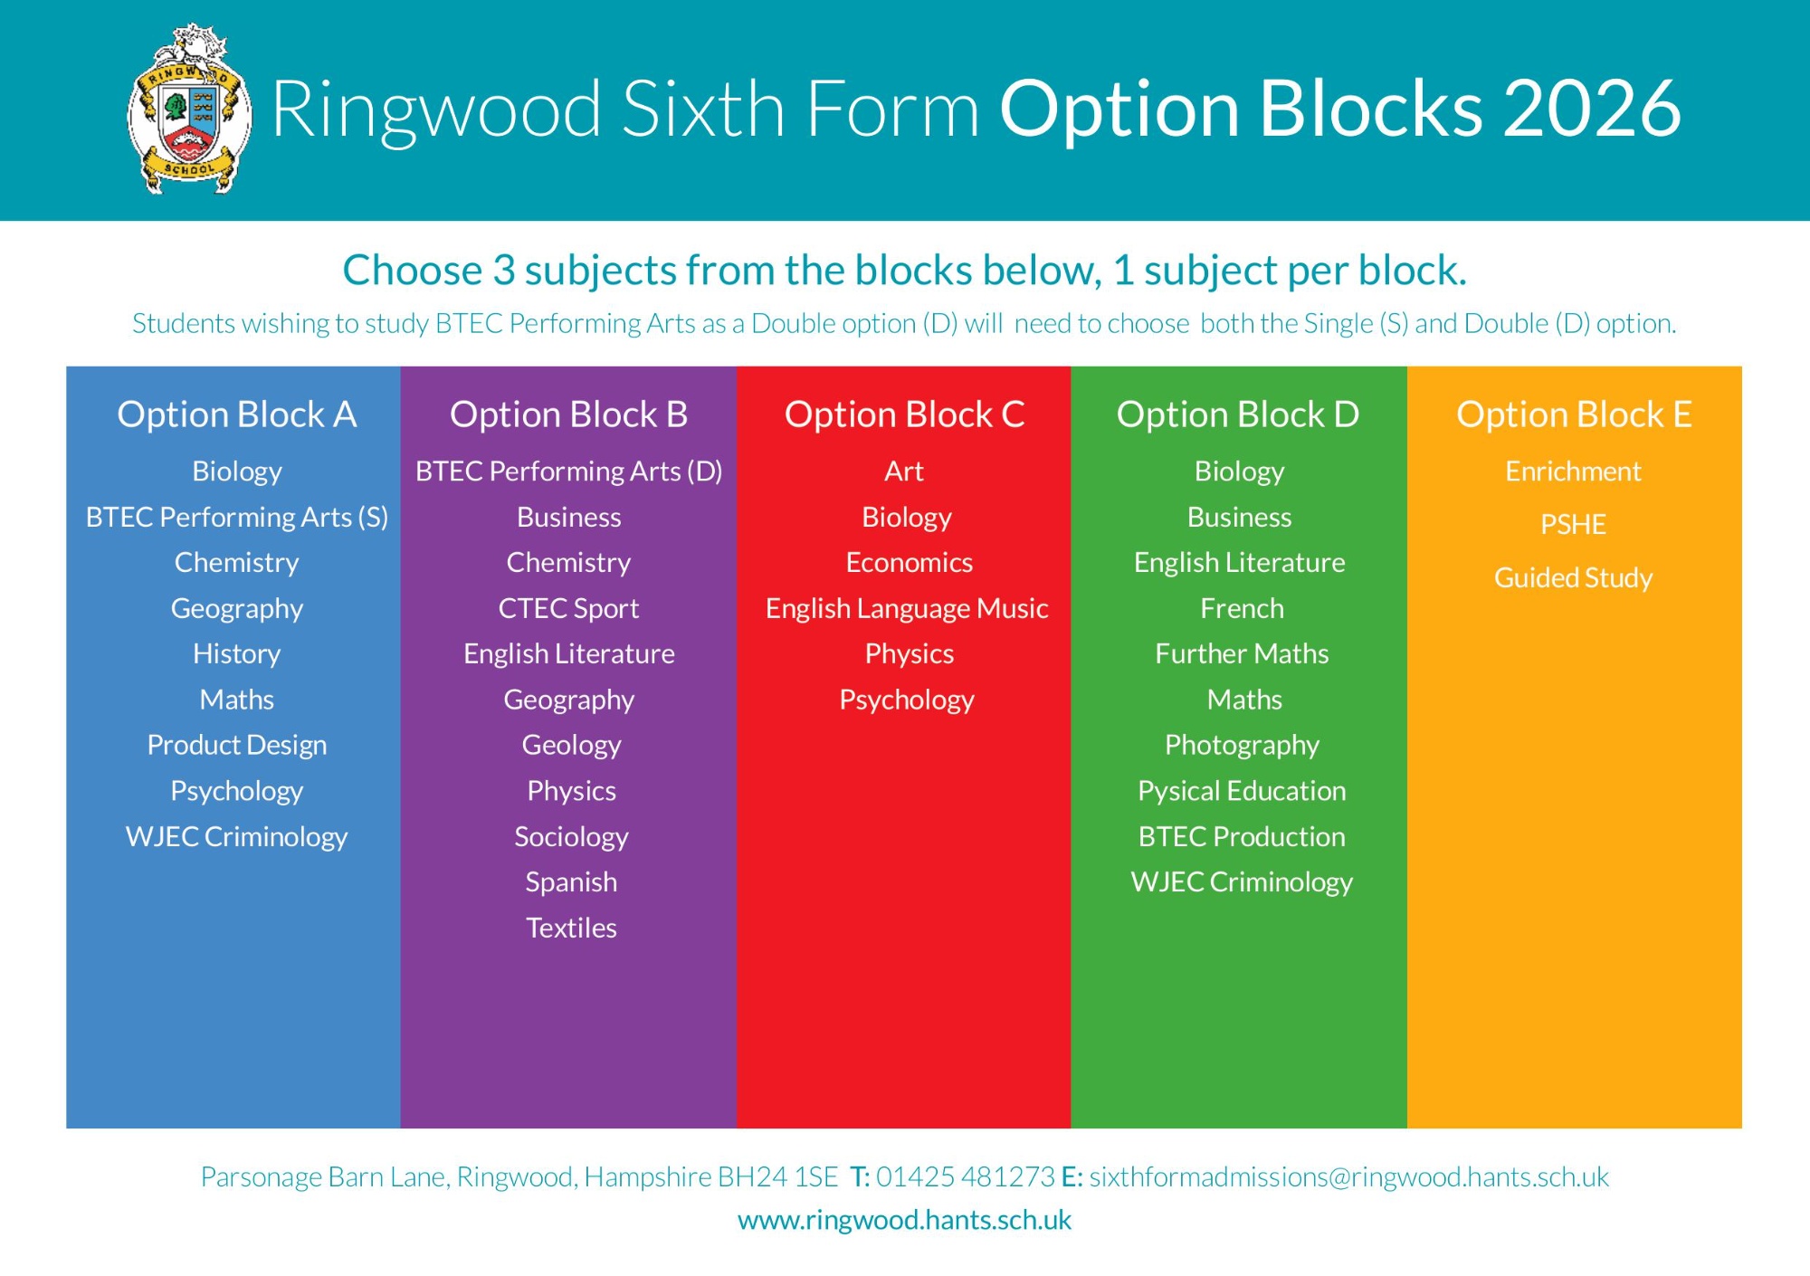1810x1276 pixels.
Task: Select the Option Block A heading
Action: pos(237,414)
